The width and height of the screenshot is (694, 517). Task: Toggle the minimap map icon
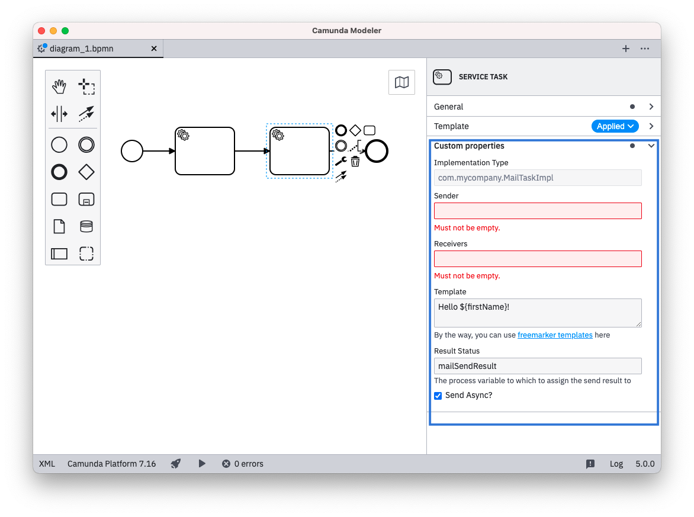point(401,82)
